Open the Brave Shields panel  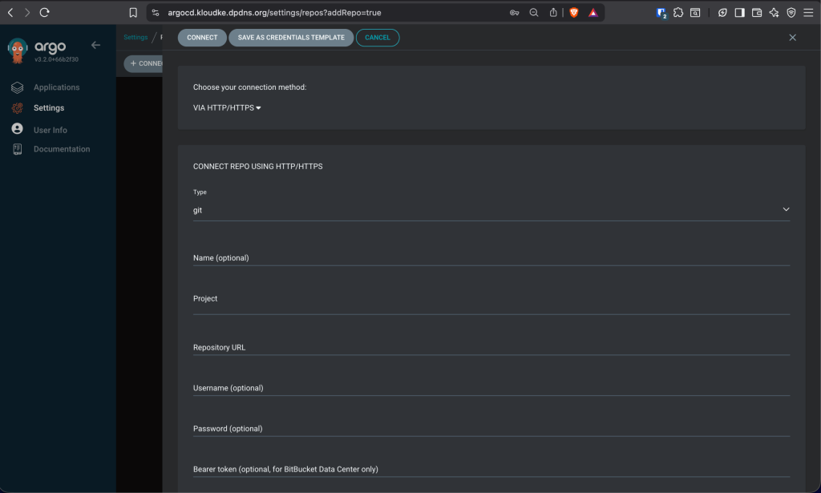coord(574,12)
